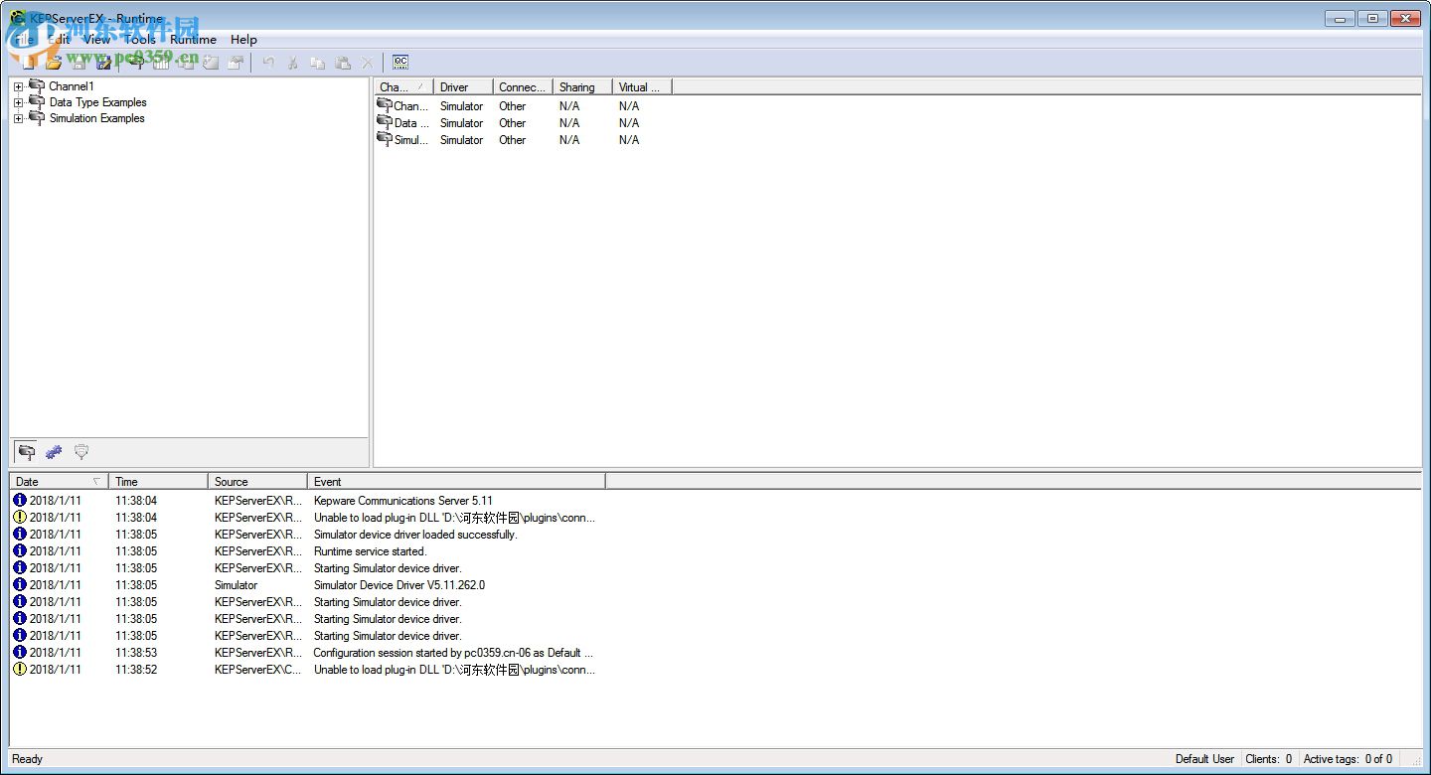Image resolution: width=1431 pixels, height=775 pixels.
Task: Select the 'Kepware Communications Server 5.11' event
Action: (402, 501)
